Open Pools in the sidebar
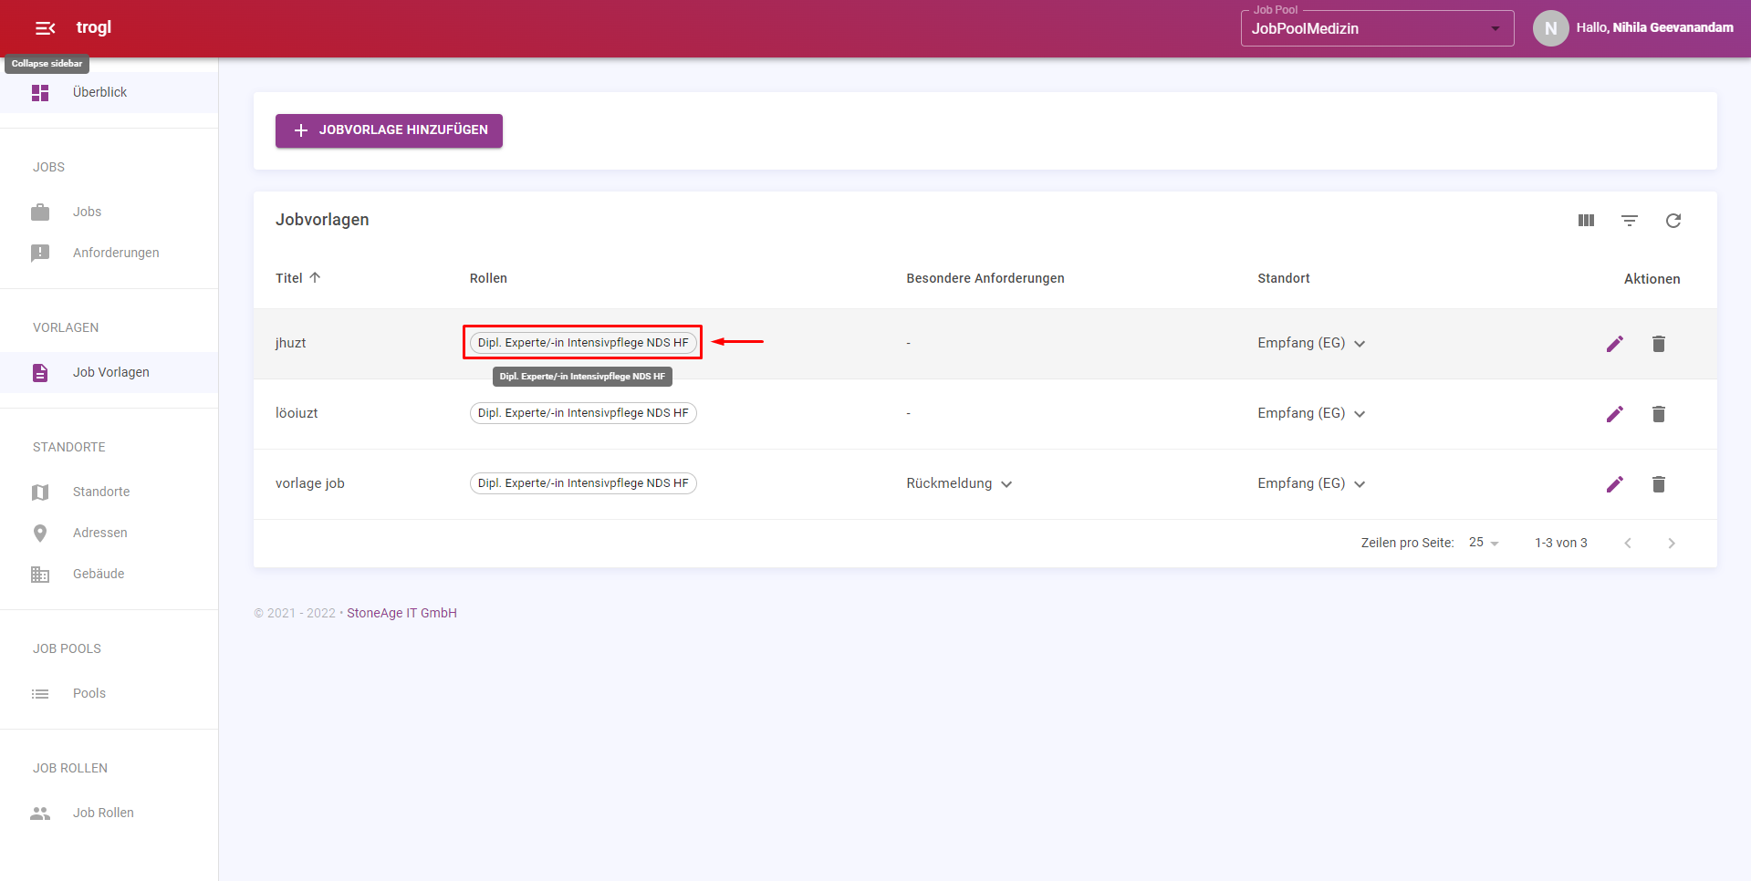The height and width of the screenshot is (881, 1751). [x=109, y=693]
